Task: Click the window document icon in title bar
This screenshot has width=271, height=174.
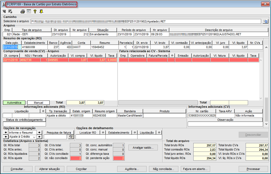Action: pyautogui.click(x=4, y=4)
